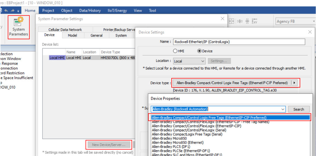Click the New Device/Server... button
316x156 pixels.
109,145
